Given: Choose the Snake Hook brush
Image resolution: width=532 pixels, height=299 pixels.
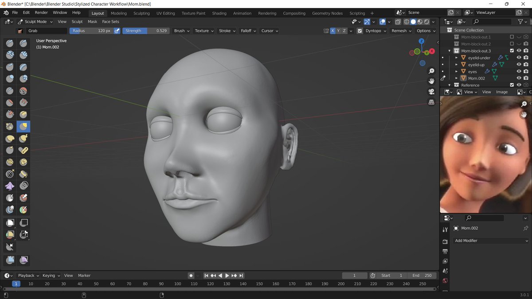Looking at the screenshot, I should point(23,139).
